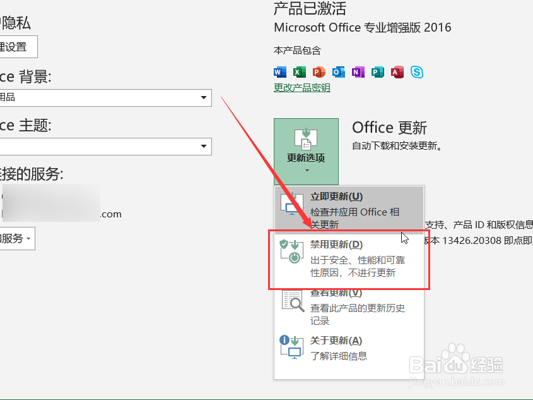
Task: Click the 更改产品密钥 link
Action: (302, 87)
